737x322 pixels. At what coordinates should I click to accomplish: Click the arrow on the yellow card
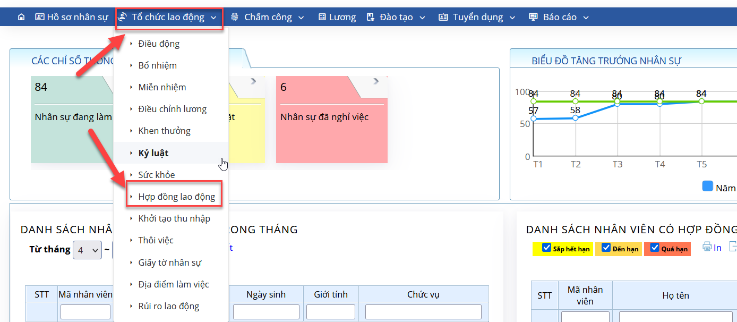[x=253, y=81]
